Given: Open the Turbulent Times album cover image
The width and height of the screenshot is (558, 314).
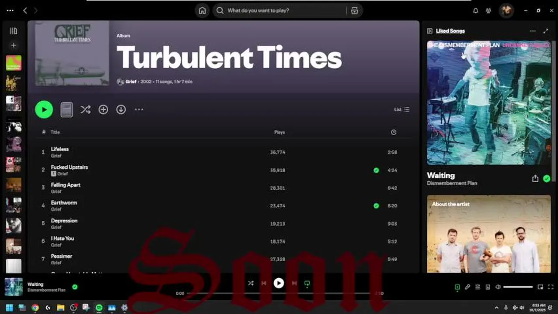Looking at the screenshot, I should 72,53.
